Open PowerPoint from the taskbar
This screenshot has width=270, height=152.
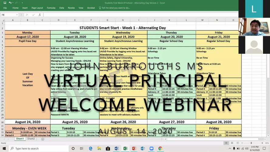coord(134,149)
